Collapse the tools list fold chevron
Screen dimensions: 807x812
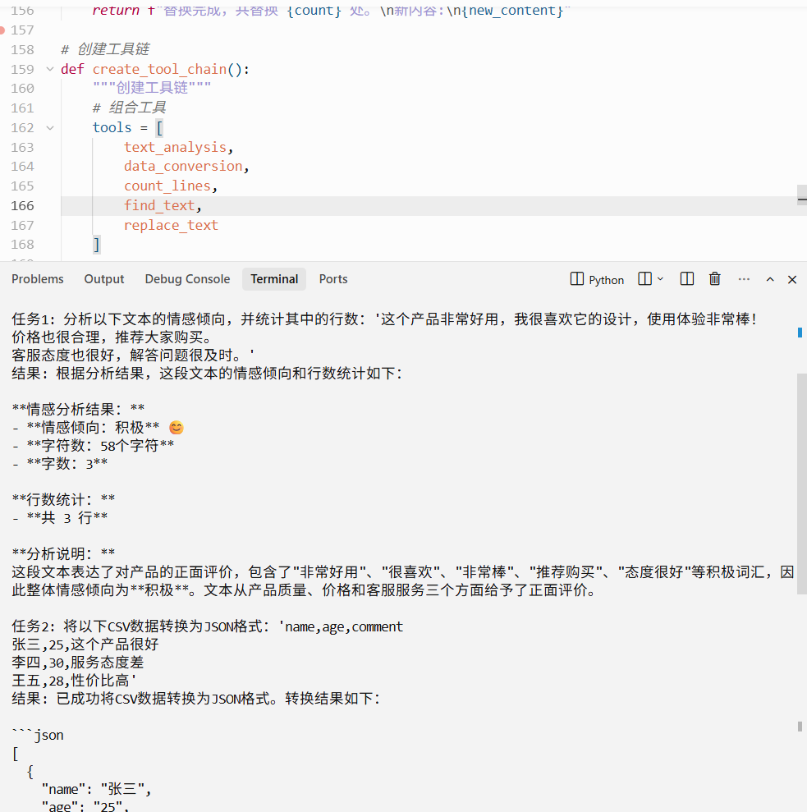pyautogui.click(x=50, y=128)
